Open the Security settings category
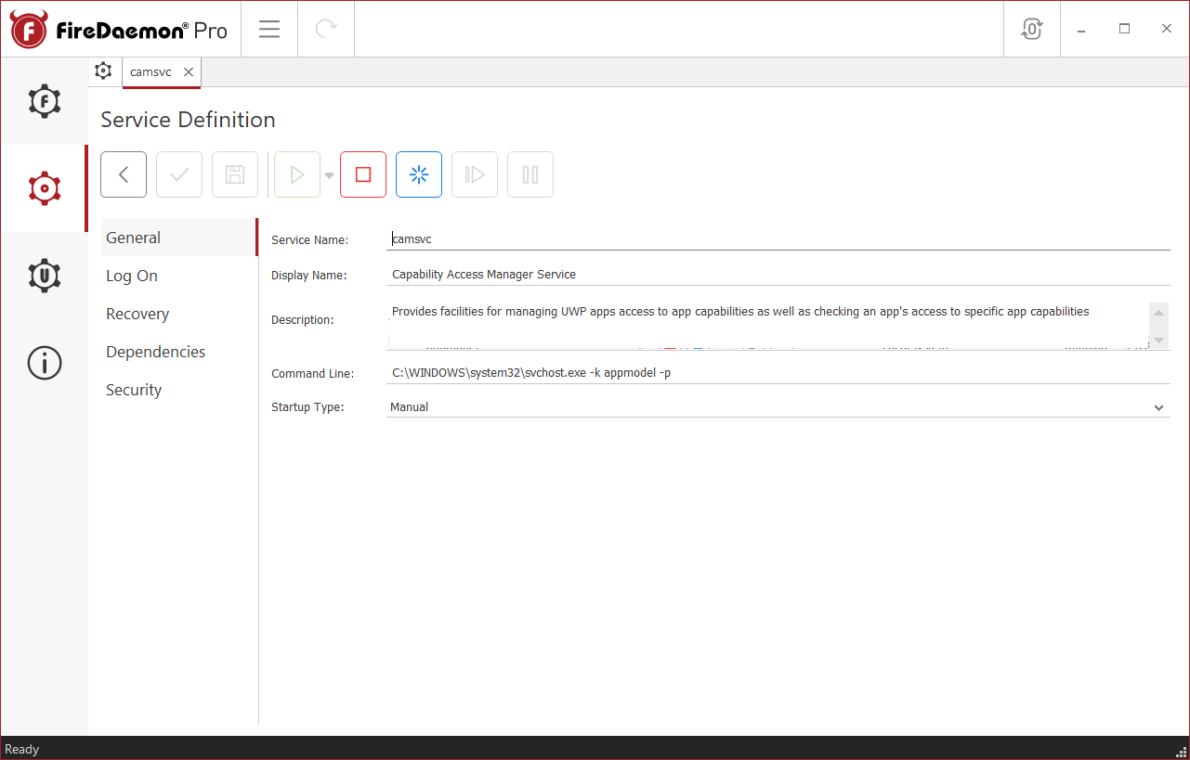The image size is (1190, 760). [x=178, y=390]
